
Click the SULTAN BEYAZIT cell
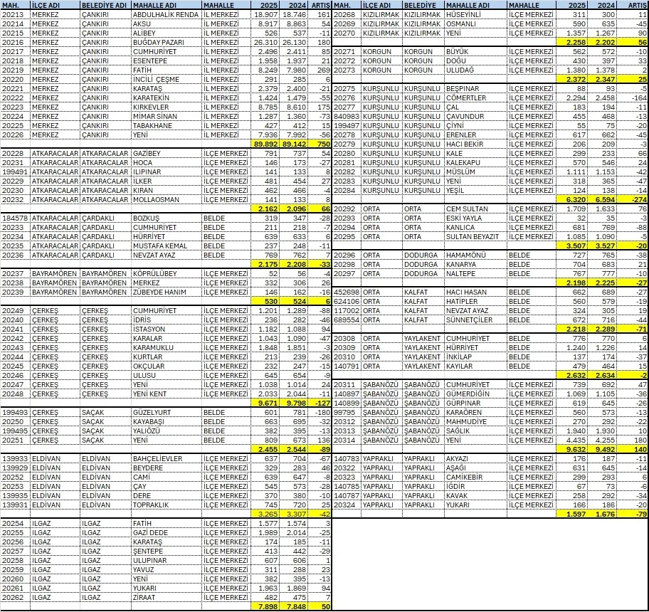[475, 236]
